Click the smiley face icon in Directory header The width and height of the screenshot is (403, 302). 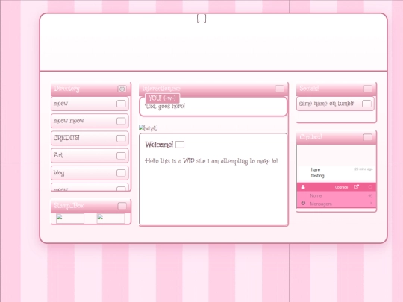point(122,89)
